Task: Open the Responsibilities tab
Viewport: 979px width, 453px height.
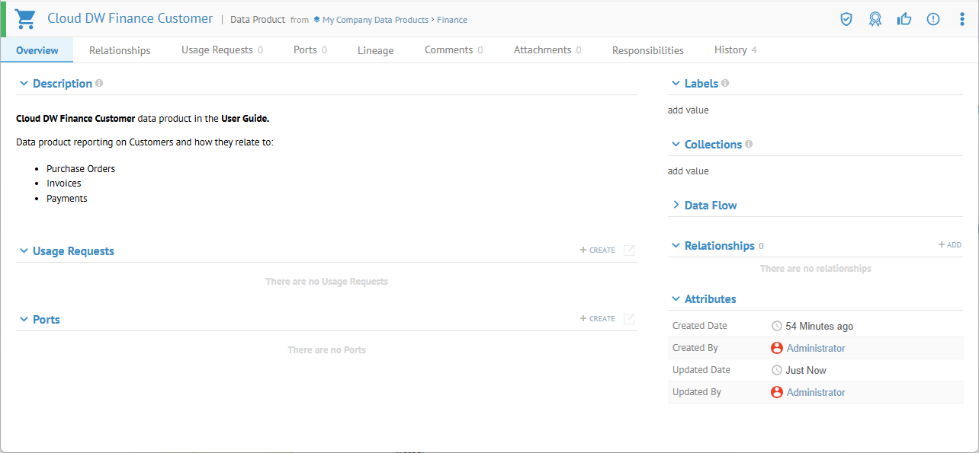Action: pyautogui.click(x=647, y=50)
